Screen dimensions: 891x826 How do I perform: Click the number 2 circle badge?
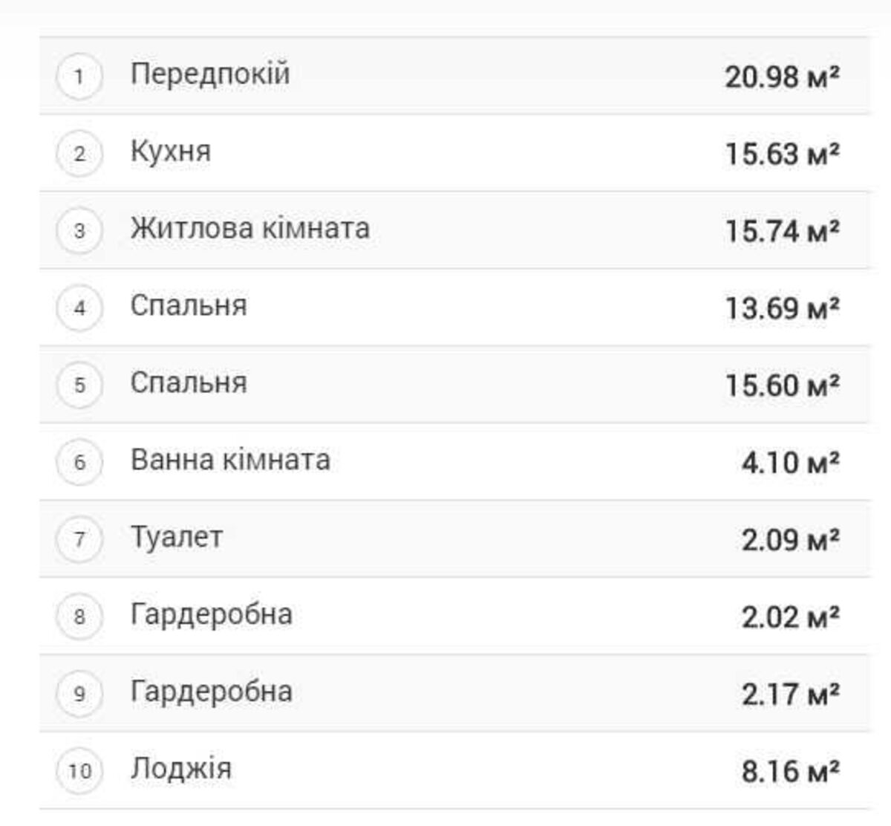coord(79,154)
